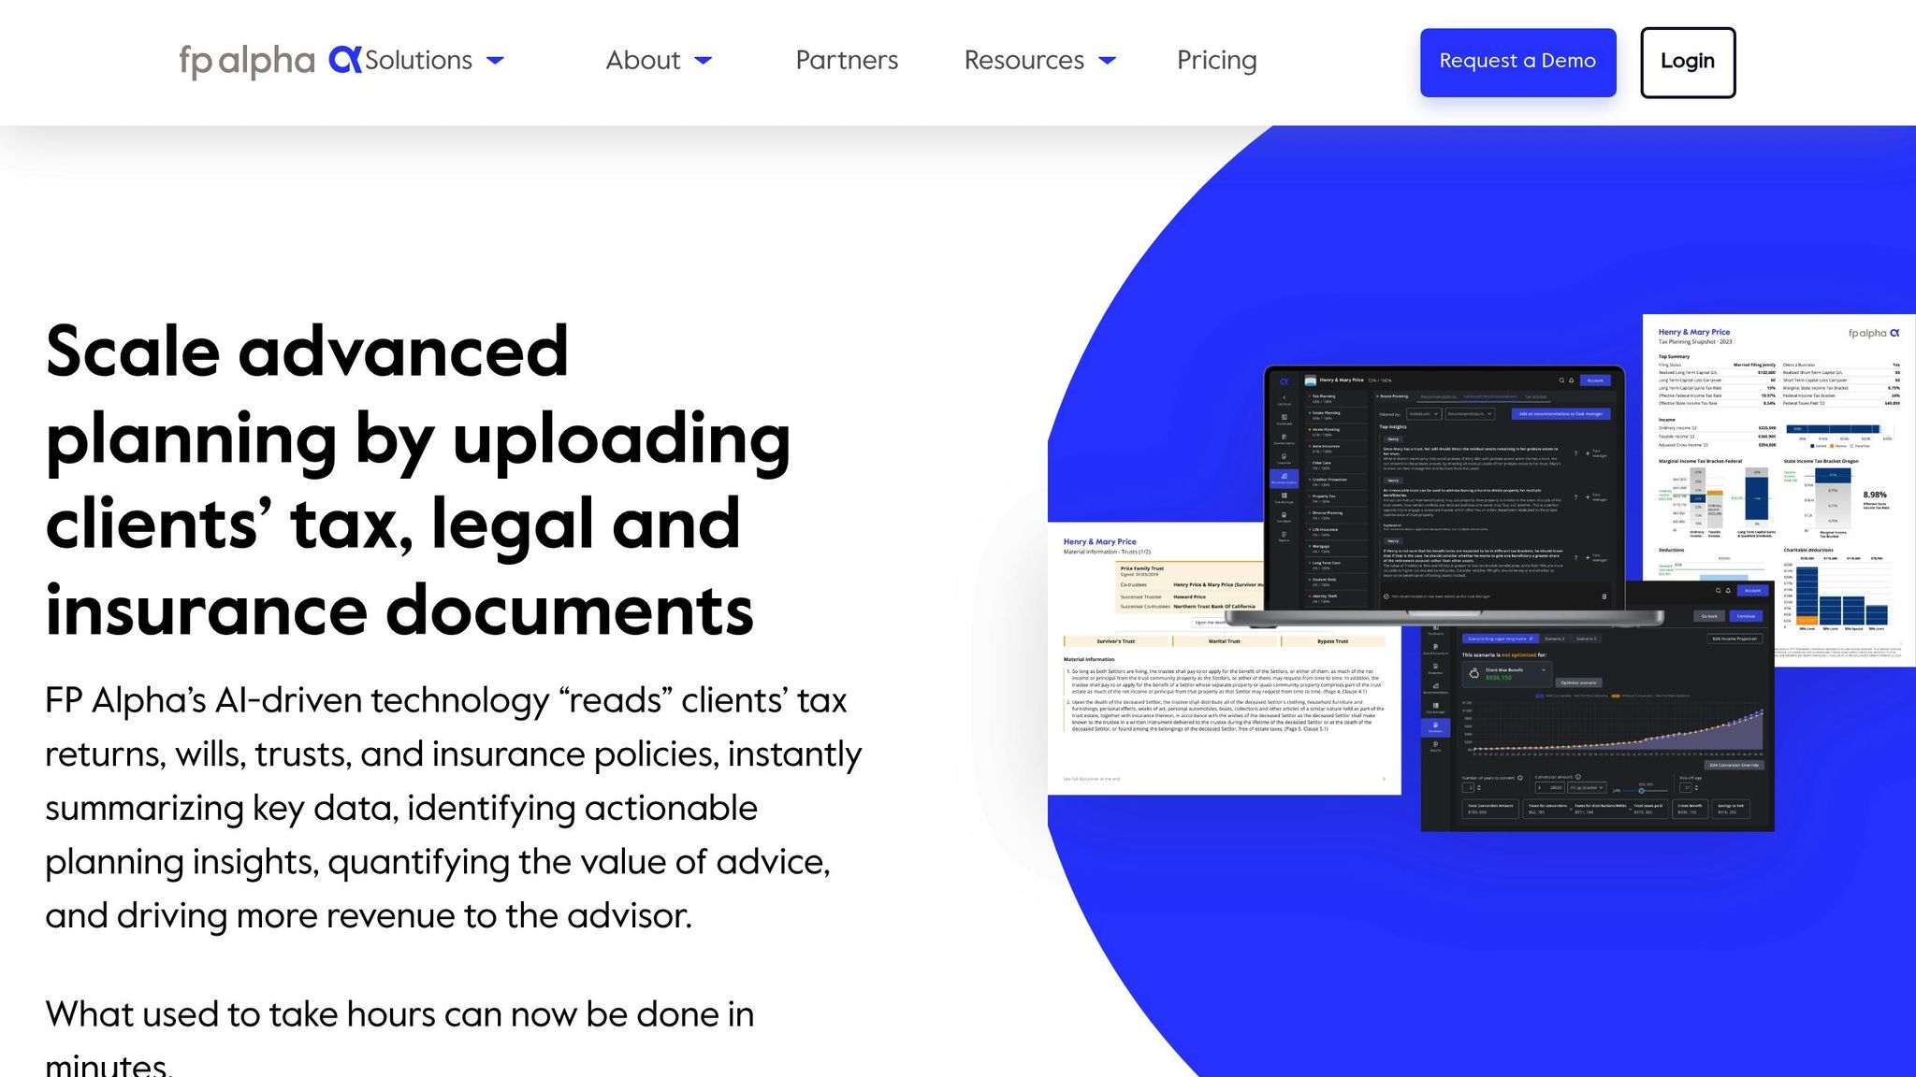Click the highlighted Recommendations sidebar icon in the laptop mockup
1916x1077 pixels.
pos(1284,477)
